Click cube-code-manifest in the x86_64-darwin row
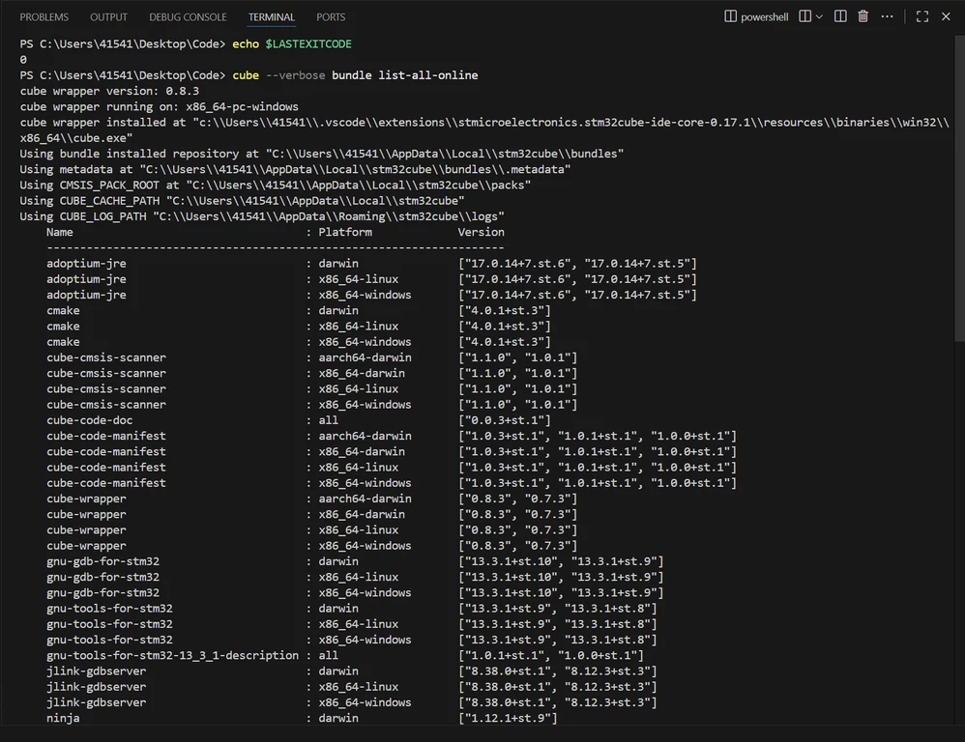 tap(105, 451)
